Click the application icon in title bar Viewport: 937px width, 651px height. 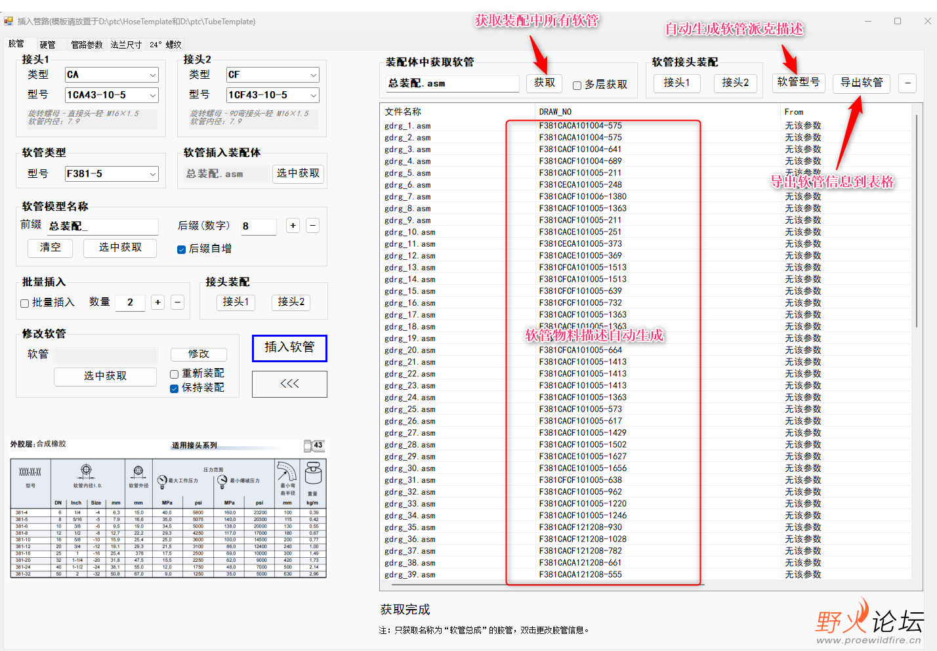pos(9,21)
